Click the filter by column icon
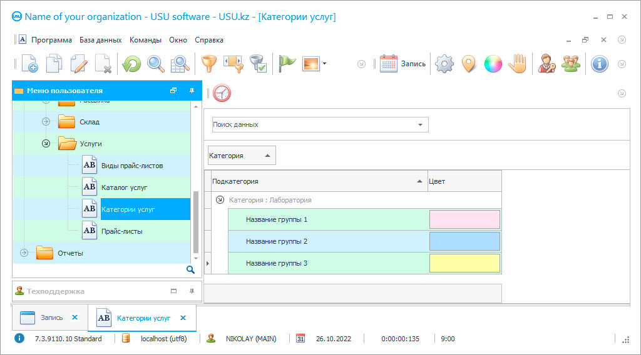This screenshot has height=355, width=641. (234, 64)
